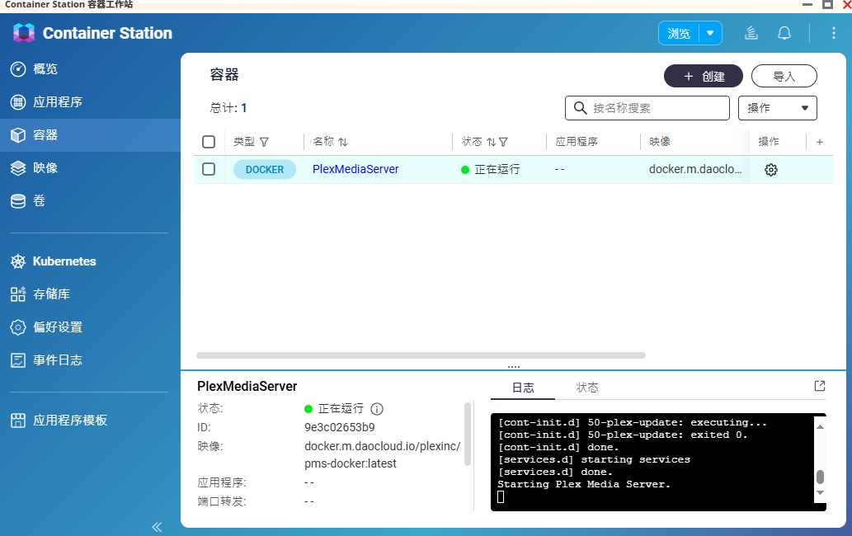This screenshot has width=852, height=536.
Task: Click the 总计: 1 total count
Action: (228, 108)
